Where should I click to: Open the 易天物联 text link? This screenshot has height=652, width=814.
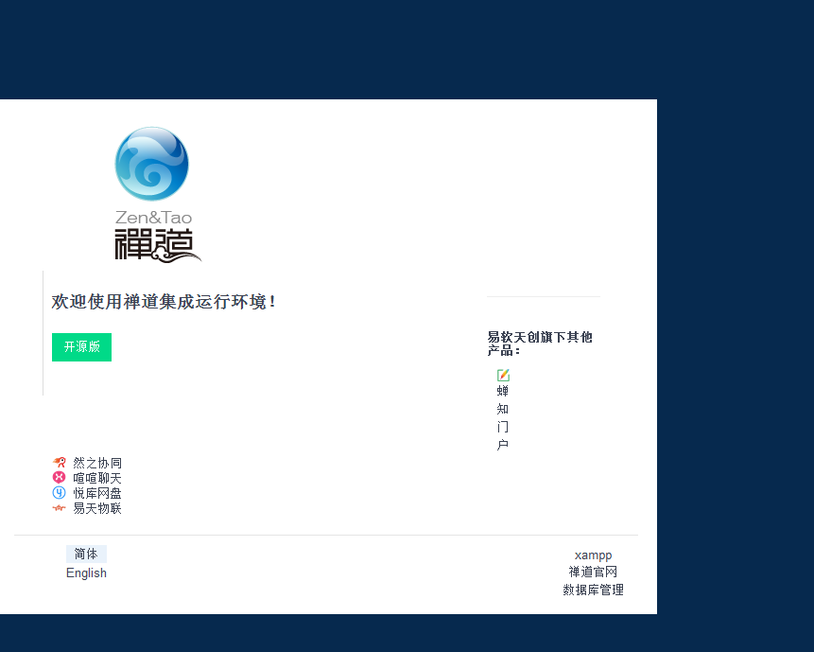pos(97,508)
